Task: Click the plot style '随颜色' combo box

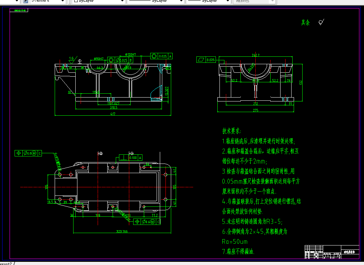Action: click(254, 1)
